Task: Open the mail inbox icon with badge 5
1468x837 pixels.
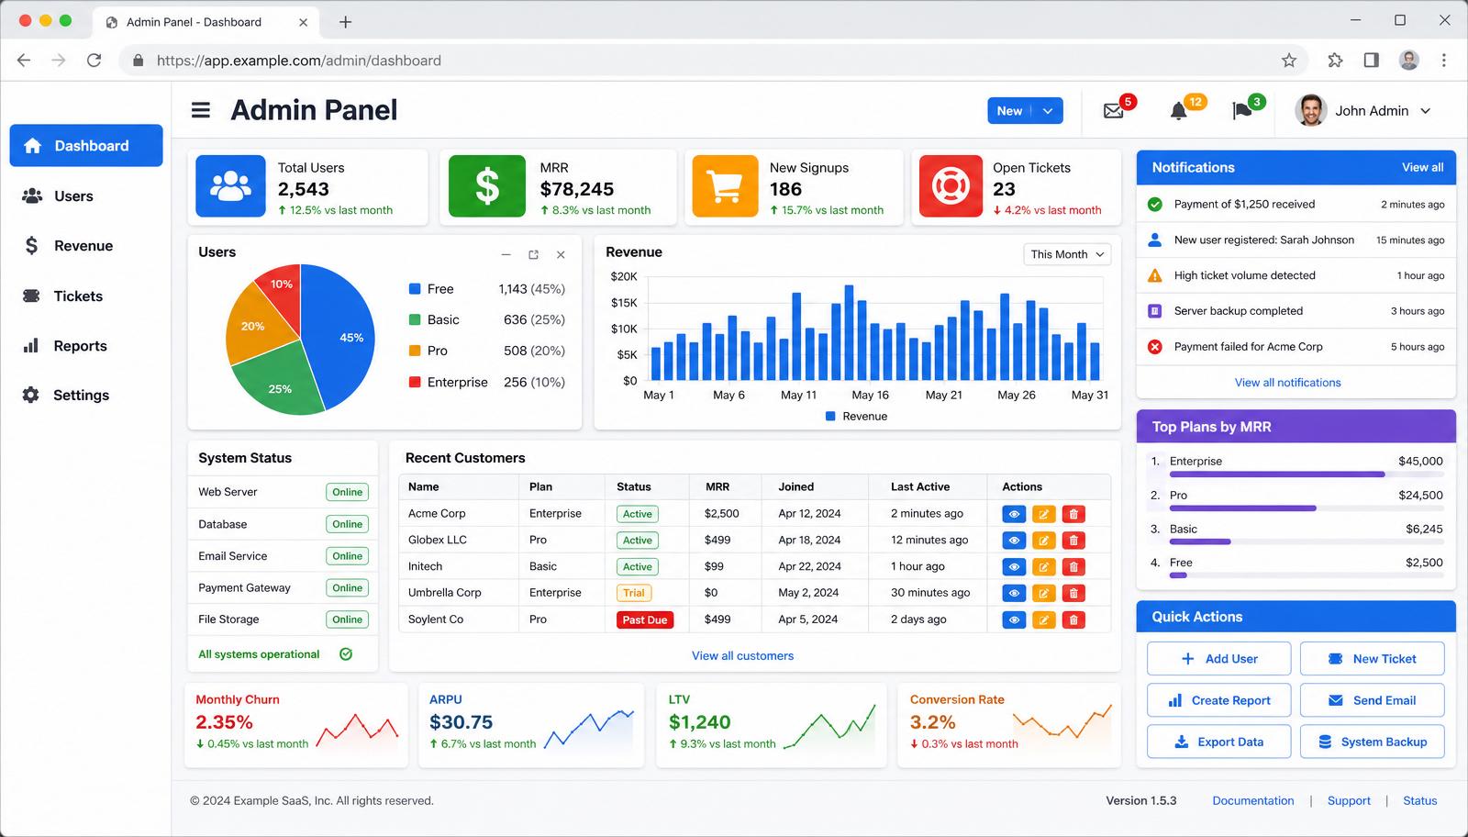Action: [x=1113, y=111]
